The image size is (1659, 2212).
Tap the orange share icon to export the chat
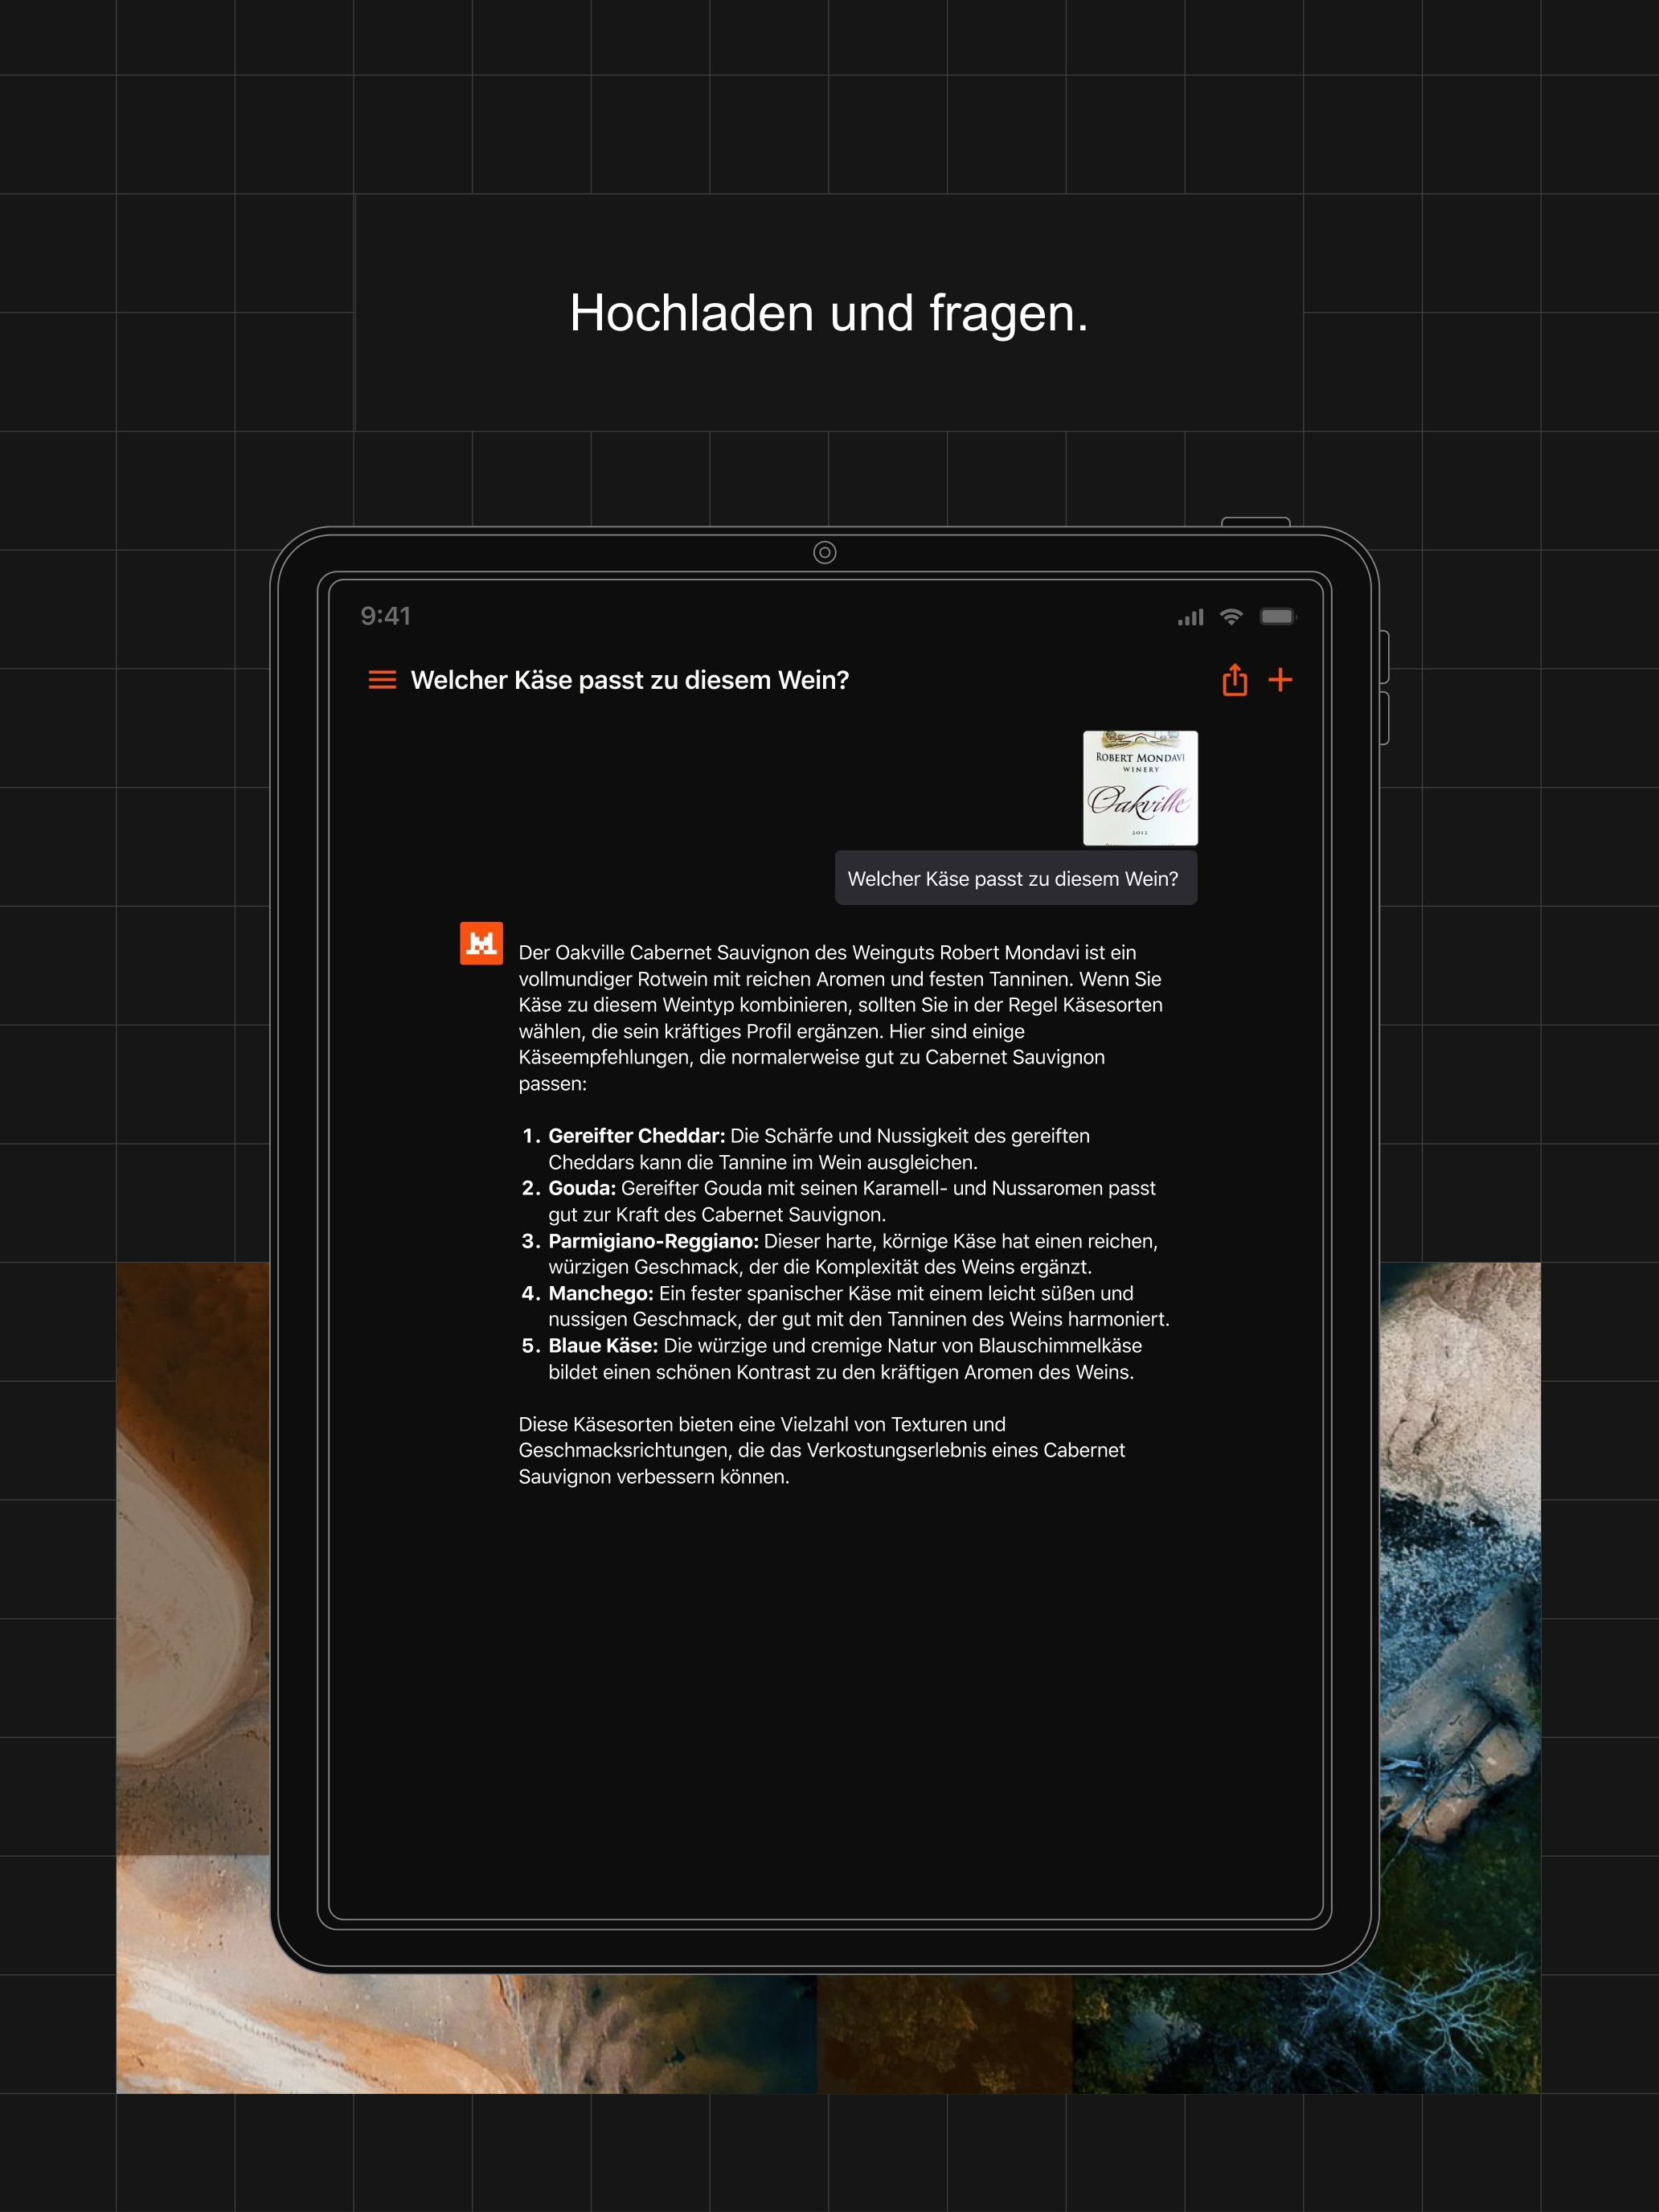1235,679
